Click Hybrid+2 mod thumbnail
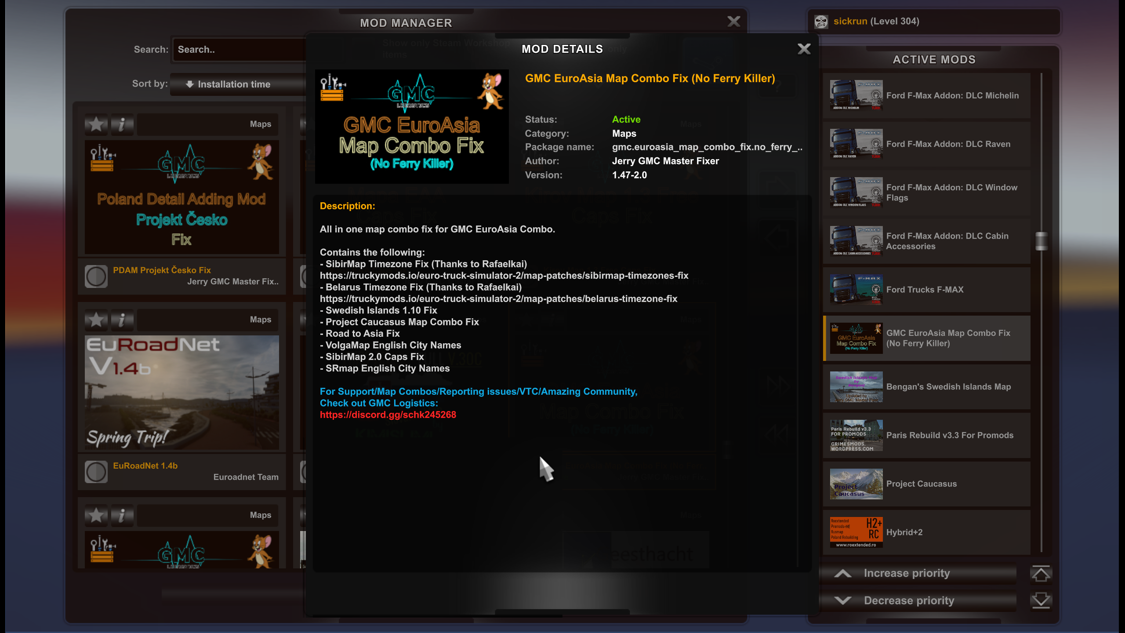The width and height of the screenshot is (1125, 633). [x=856, y=533]
